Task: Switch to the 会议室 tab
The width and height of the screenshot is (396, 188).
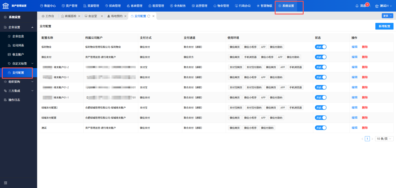Action: [x=92, y=16]
